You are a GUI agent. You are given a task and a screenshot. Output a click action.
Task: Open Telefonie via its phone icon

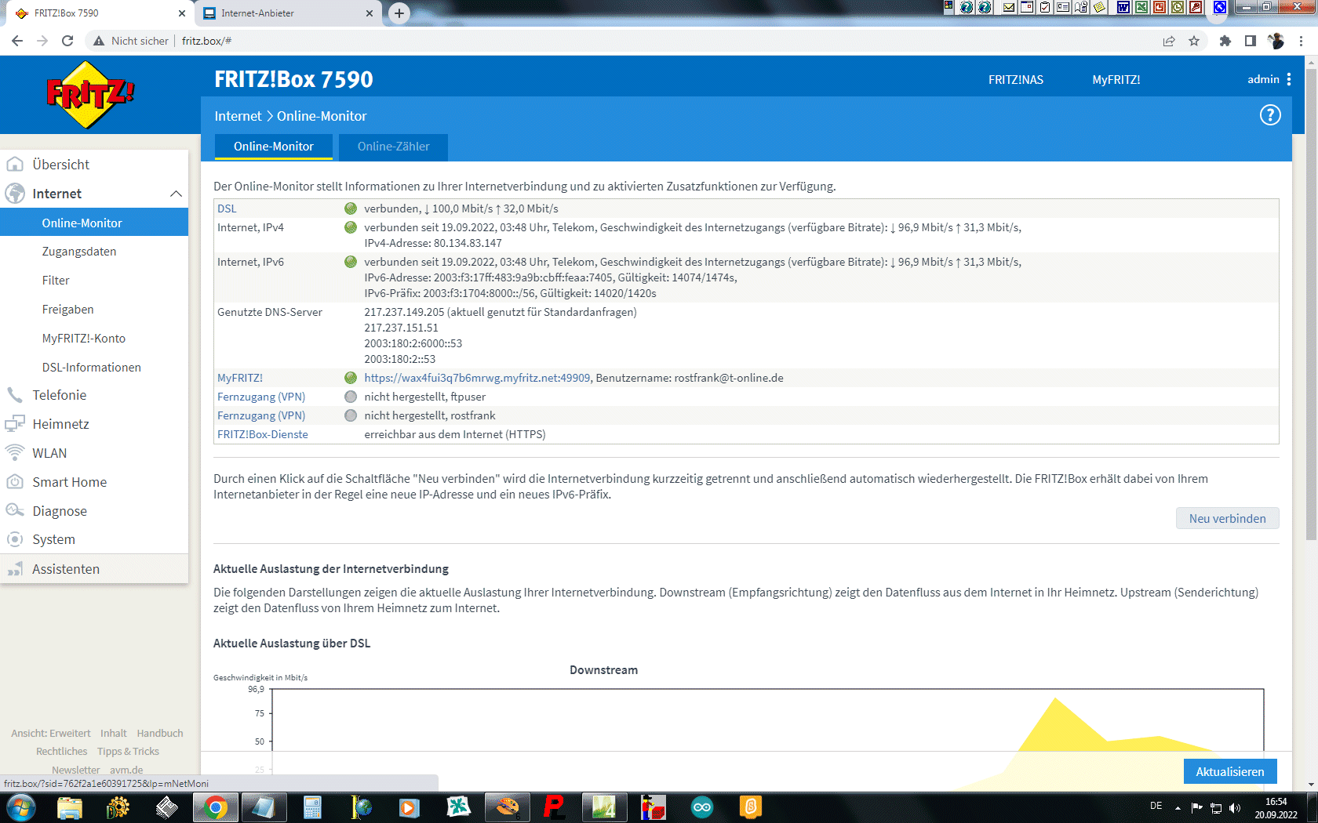click(x=15, y=395)
